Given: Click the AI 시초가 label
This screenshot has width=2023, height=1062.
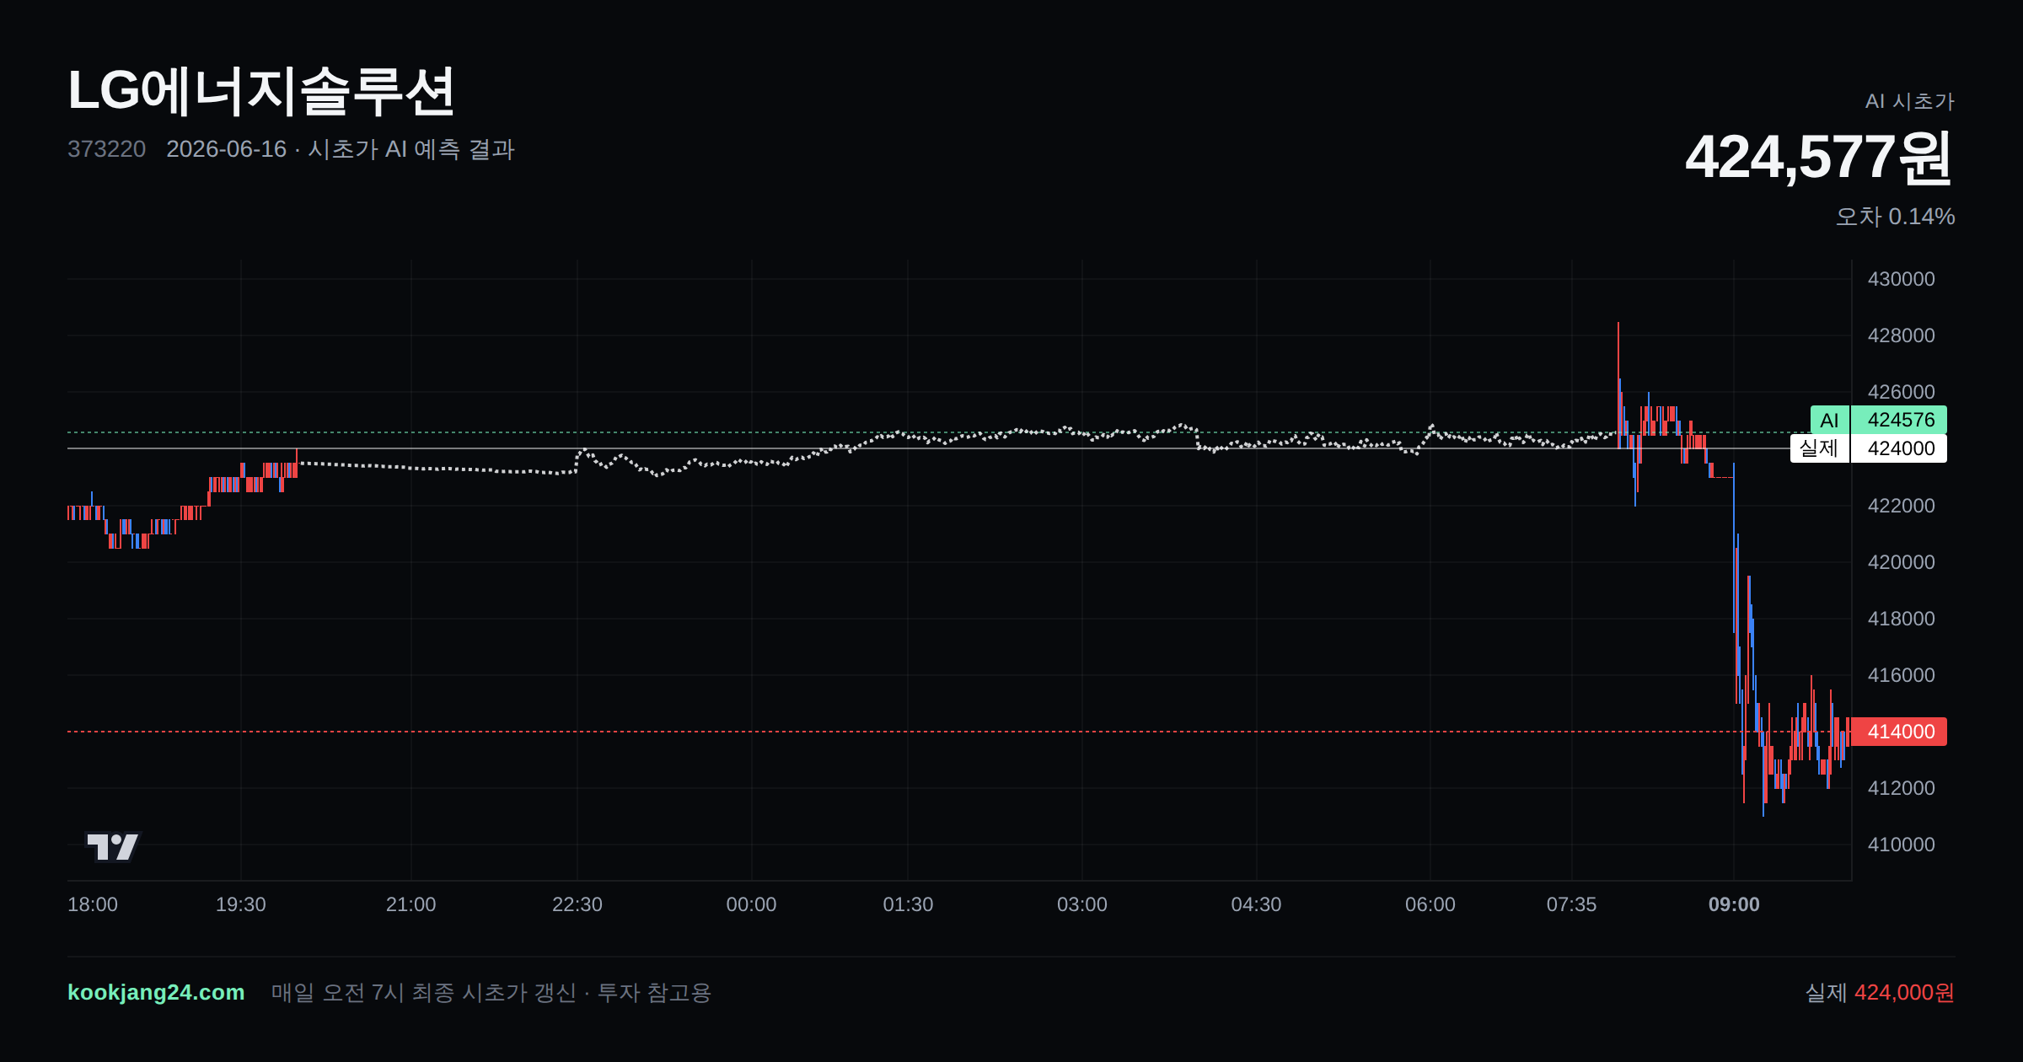Looking at the screenshot, I should 1909,101.
